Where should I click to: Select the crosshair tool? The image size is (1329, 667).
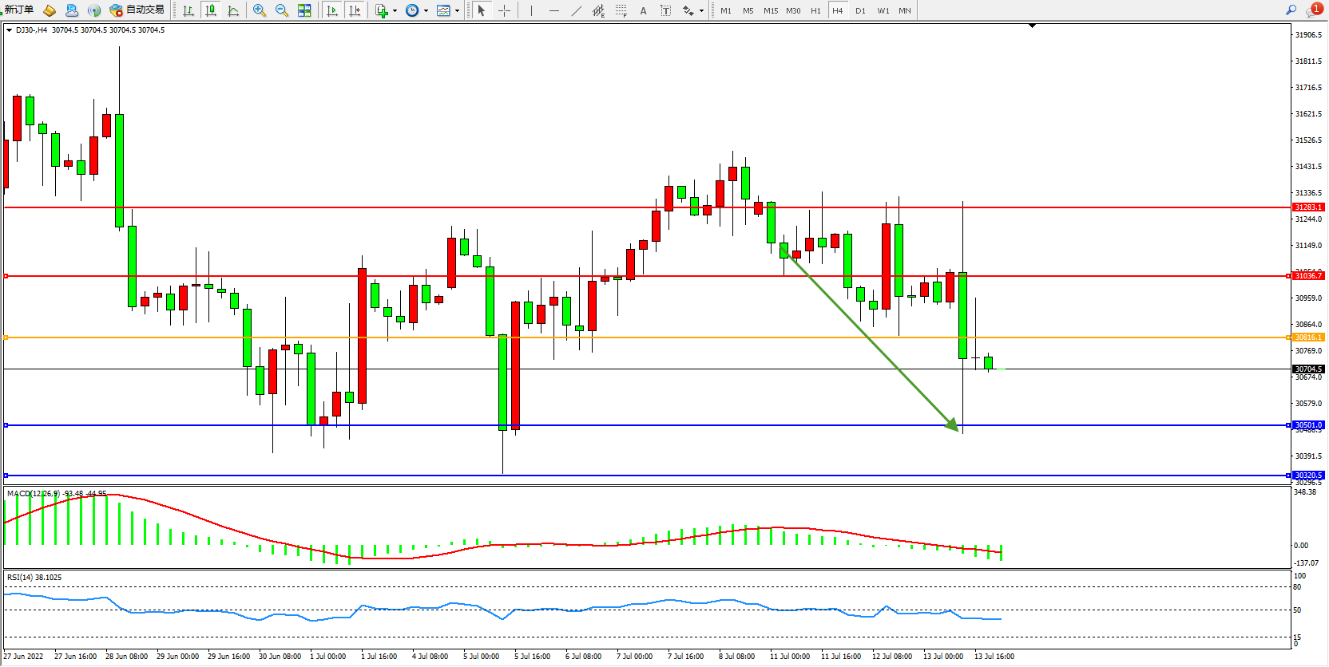tap(505, 10)
